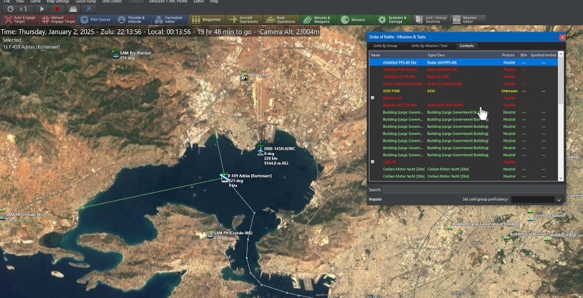Open Missions + Ref. Points menu

168,1
